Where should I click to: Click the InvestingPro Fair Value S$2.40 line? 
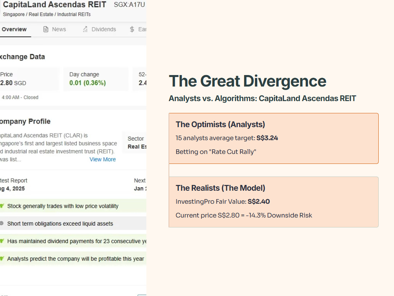(223, 202)
